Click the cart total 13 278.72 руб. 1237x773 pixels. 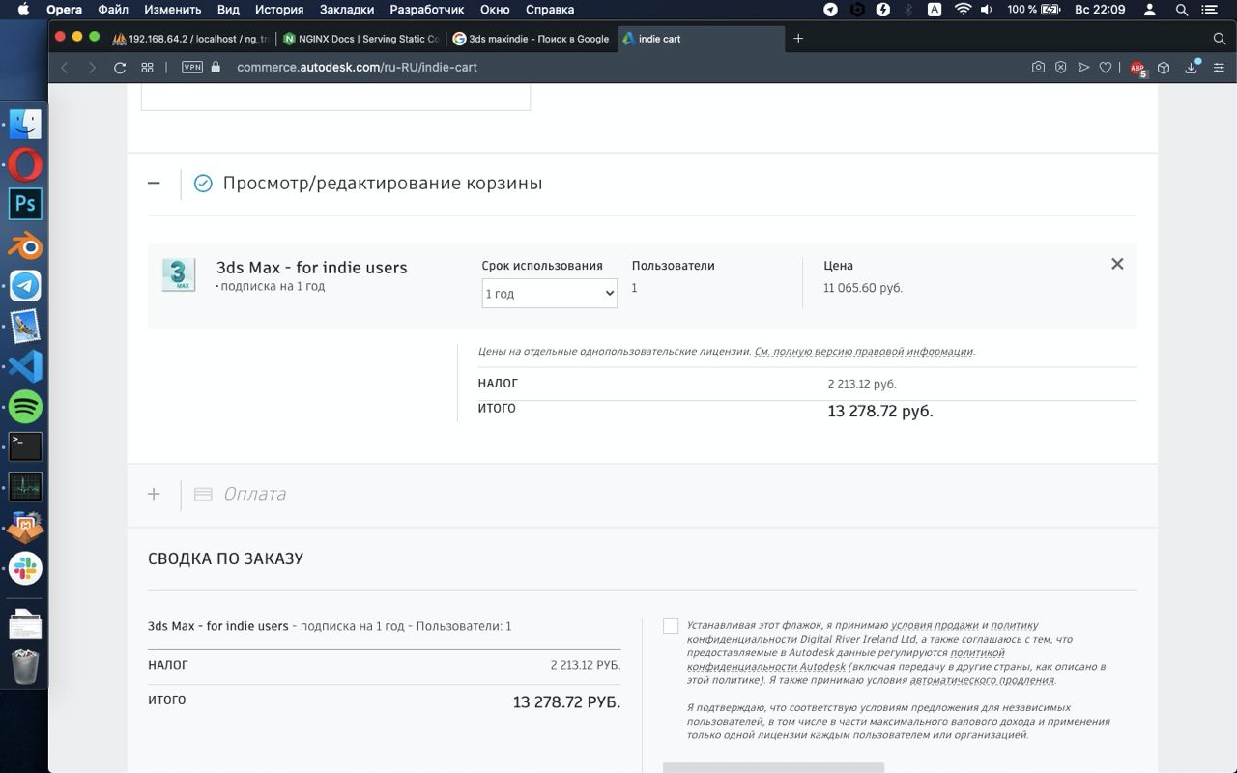tap(880, 412)
